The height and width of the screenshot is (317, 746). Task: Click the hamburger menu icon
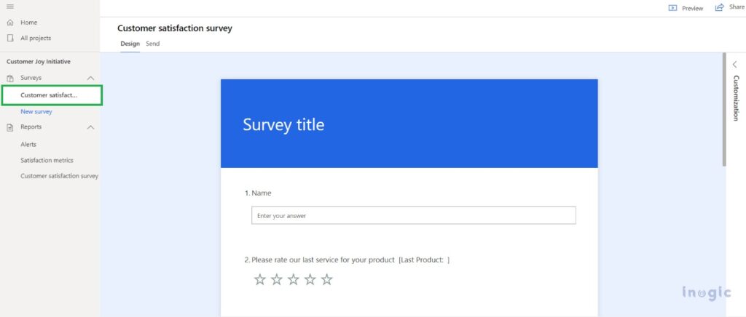coord(9,7)
